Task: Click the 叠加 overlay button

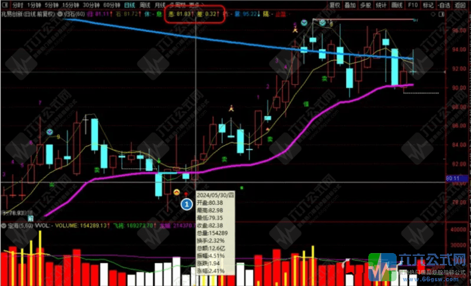Action: (350, 5)
